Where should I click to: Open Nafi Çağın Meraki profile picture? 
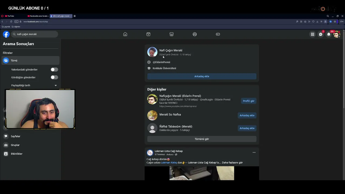[x=152, y=52]
